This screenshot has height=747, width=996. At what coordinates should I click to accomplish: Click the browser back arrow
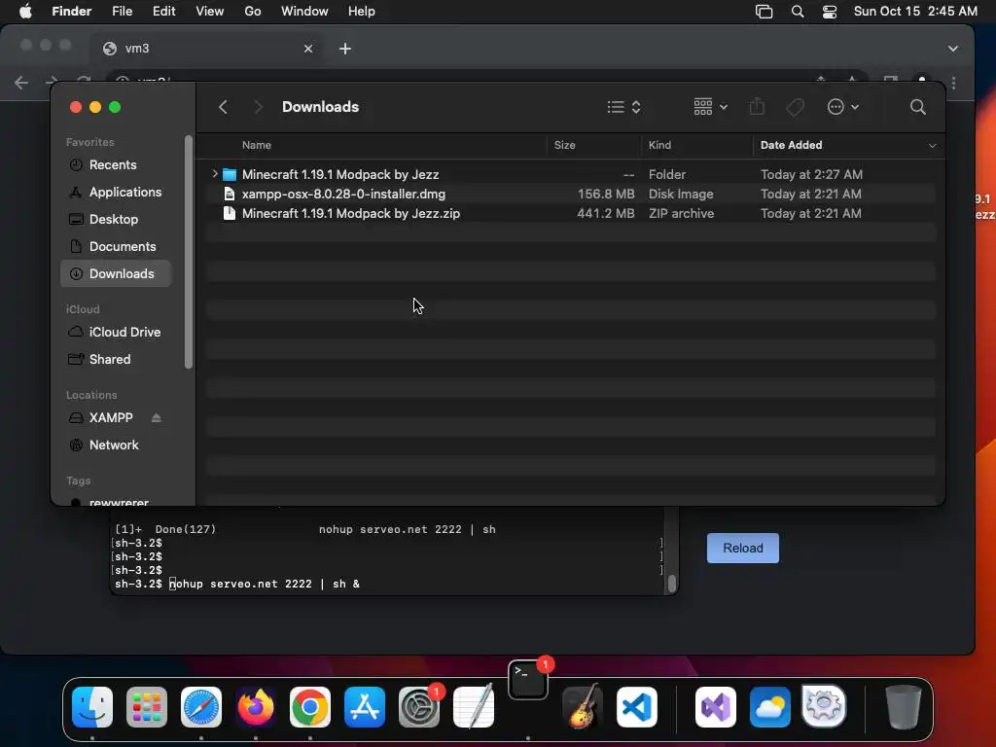tap(21, 83)
